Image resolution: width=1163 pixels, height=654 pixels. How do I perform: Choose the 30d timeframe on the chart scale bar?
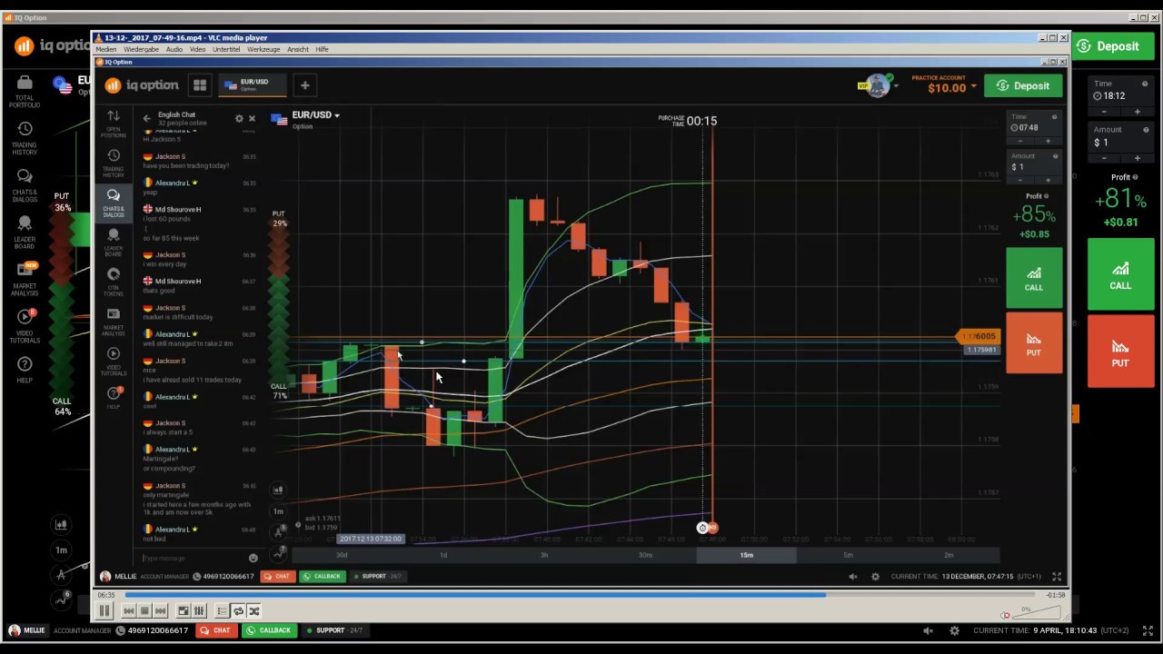(342, 555)
